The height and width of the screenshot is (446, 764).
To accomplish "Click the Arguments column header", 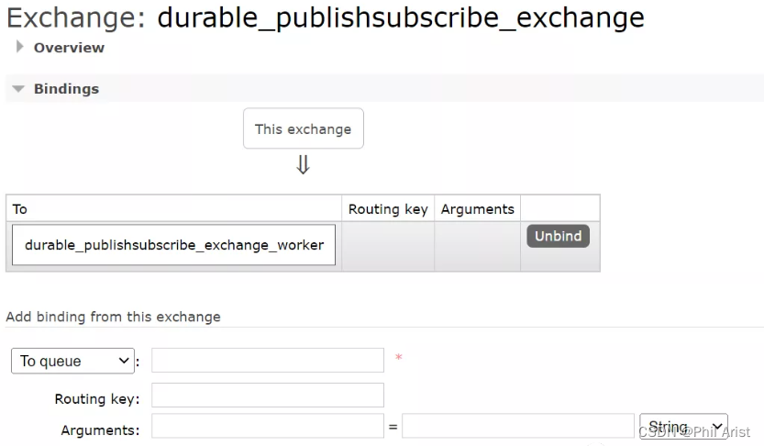I will (478, 209).
